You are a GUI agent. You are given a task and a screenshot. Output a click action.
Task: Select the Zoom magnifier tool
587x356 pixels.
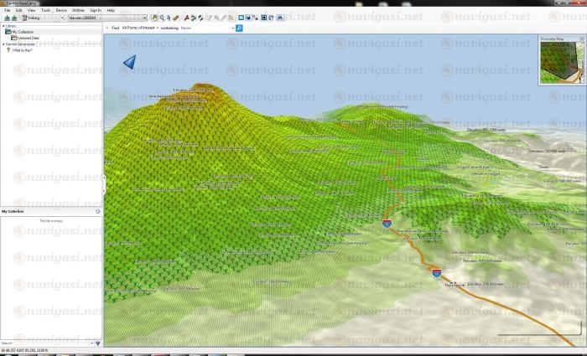[x=162, y=17]
